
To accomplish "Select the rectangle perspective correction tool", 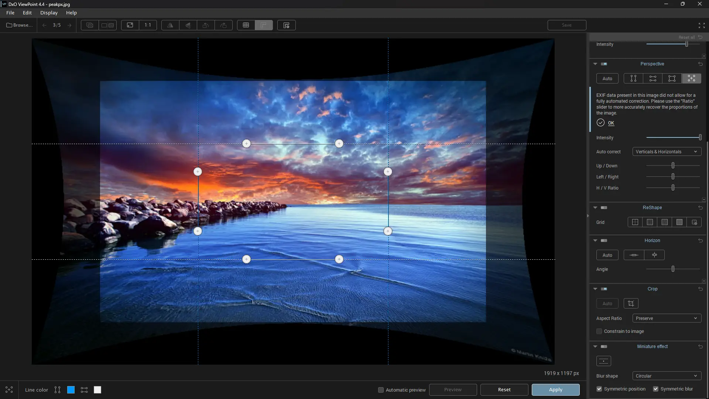I will tap(672, 78).
